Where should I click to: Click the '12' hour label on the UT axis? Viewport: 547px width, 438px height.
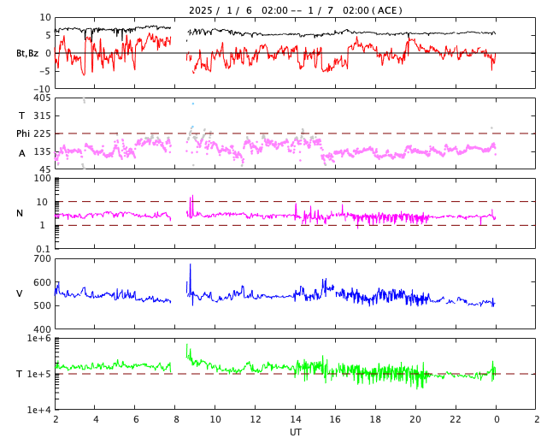pos(255,419)
